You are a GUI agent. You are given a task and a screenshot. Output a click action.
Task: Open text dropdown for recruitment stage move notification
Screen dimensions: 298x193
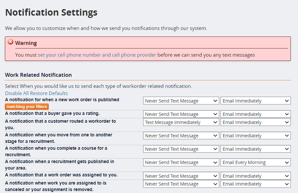[x=181, y=135]
